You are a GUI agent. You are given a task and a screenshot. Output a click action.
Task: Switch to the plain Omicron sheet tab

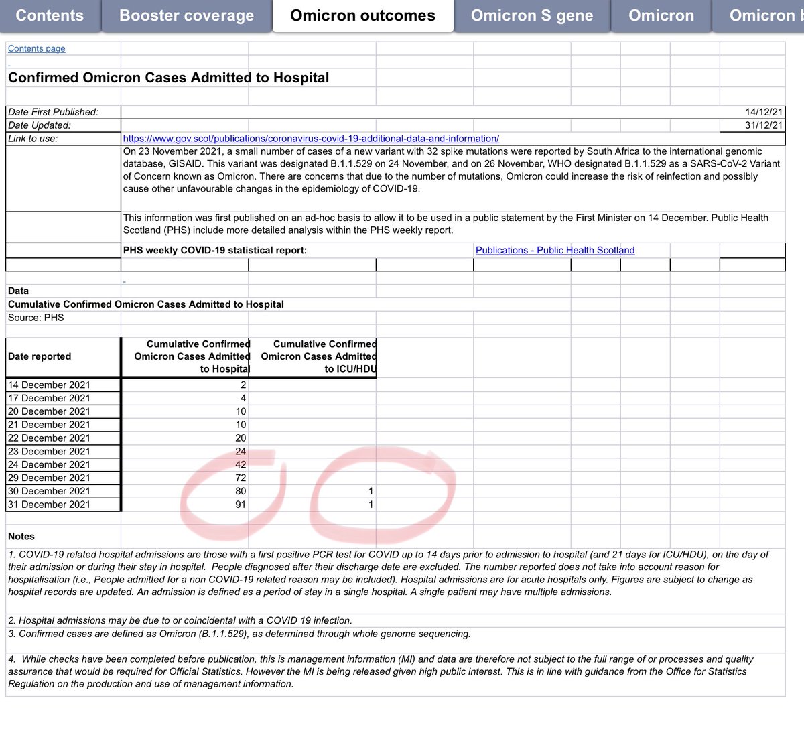pyautogui.click(x=661, y=15)
